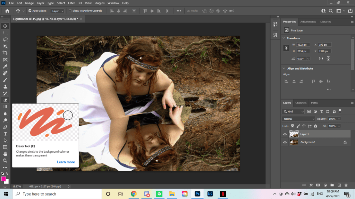Collapse the Align and Distribute section

click(x=284, y=69)
